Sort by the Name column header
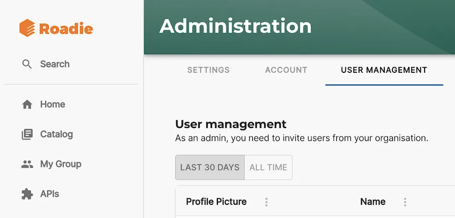Image resolution: width=455 pixels, height=218 pixels. [373, 202]
